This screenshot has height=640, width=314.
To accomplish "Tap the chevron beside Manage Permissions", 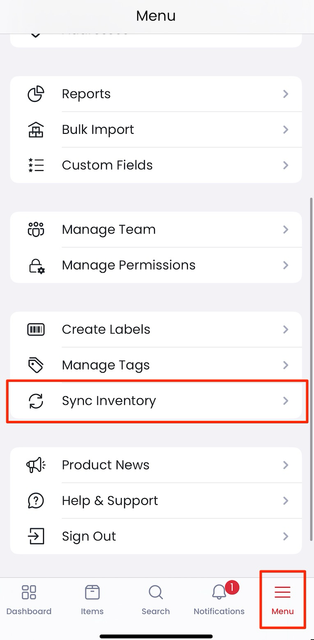I will pos(286,265).
